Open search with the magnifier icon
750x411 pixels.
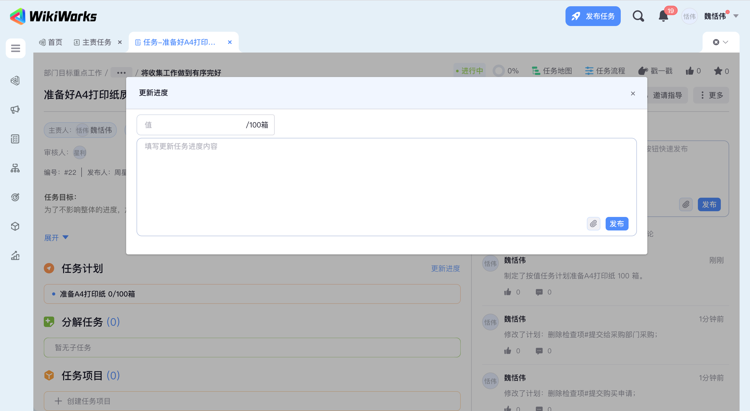tap(638, 16)
